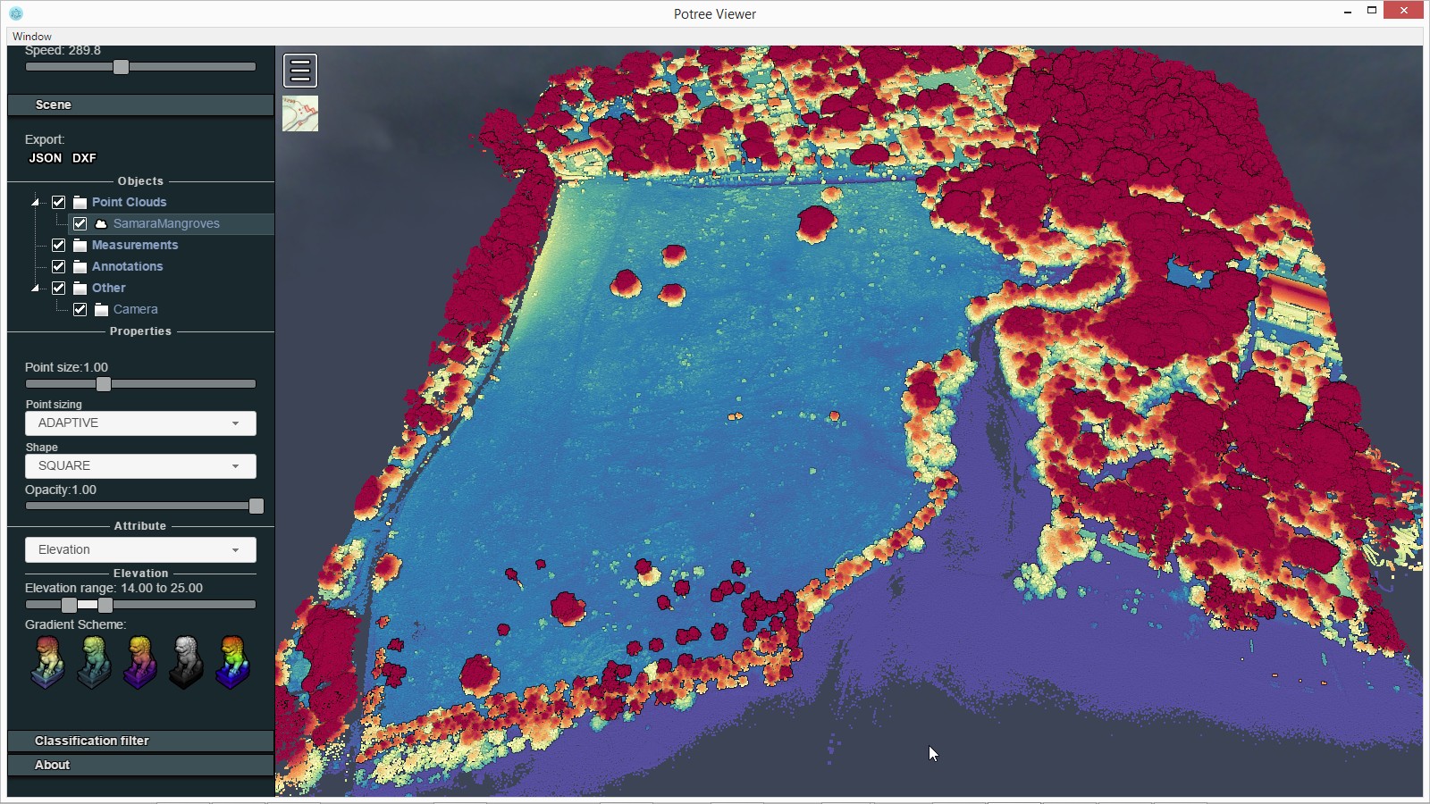Click the Measurements folder icon
Screen dimensions: 1430x804
click(80, 245)
